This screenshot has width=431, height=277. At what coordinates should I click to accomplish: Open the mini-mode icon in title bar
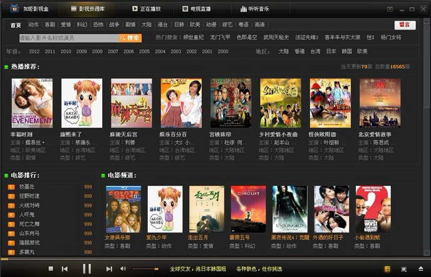(x=390, y=9)
